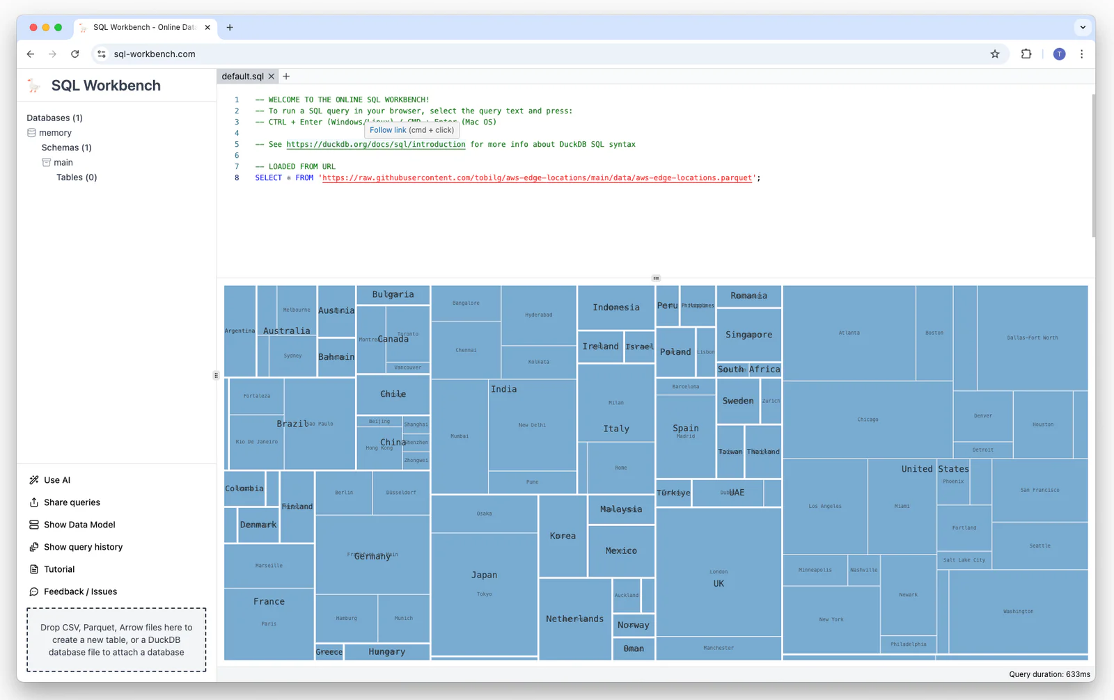
Task: Add a new SQL editor tab
Action: [x=286, y=77]
